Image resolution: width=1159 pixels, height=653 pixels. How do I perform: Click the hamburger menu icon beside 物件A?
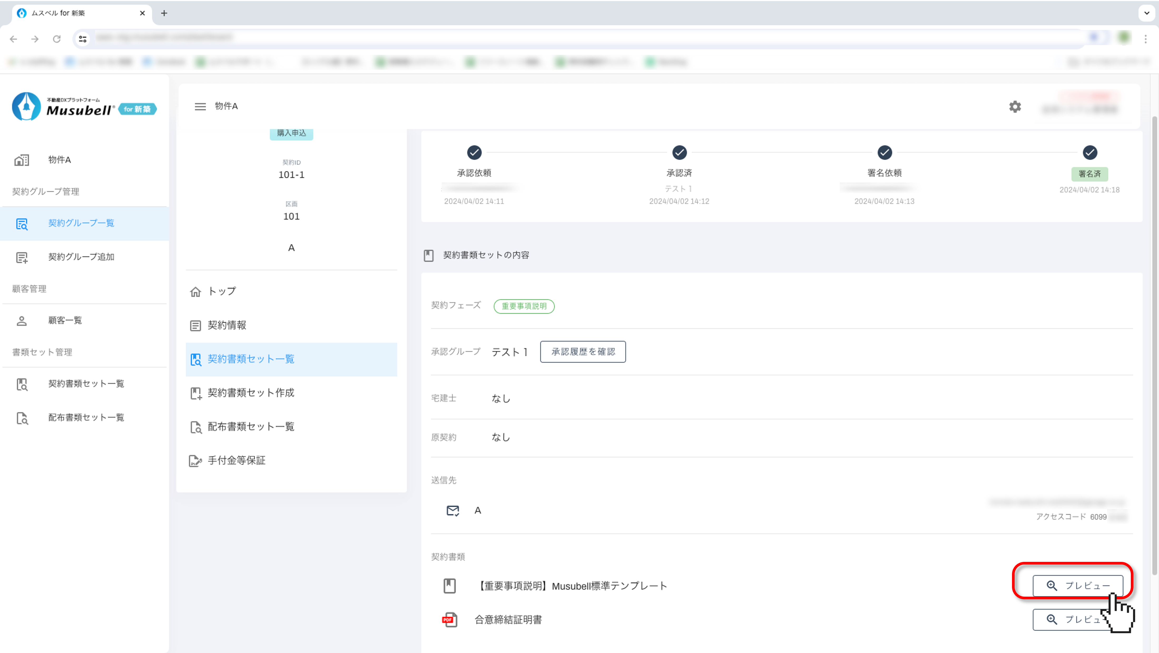200,107
